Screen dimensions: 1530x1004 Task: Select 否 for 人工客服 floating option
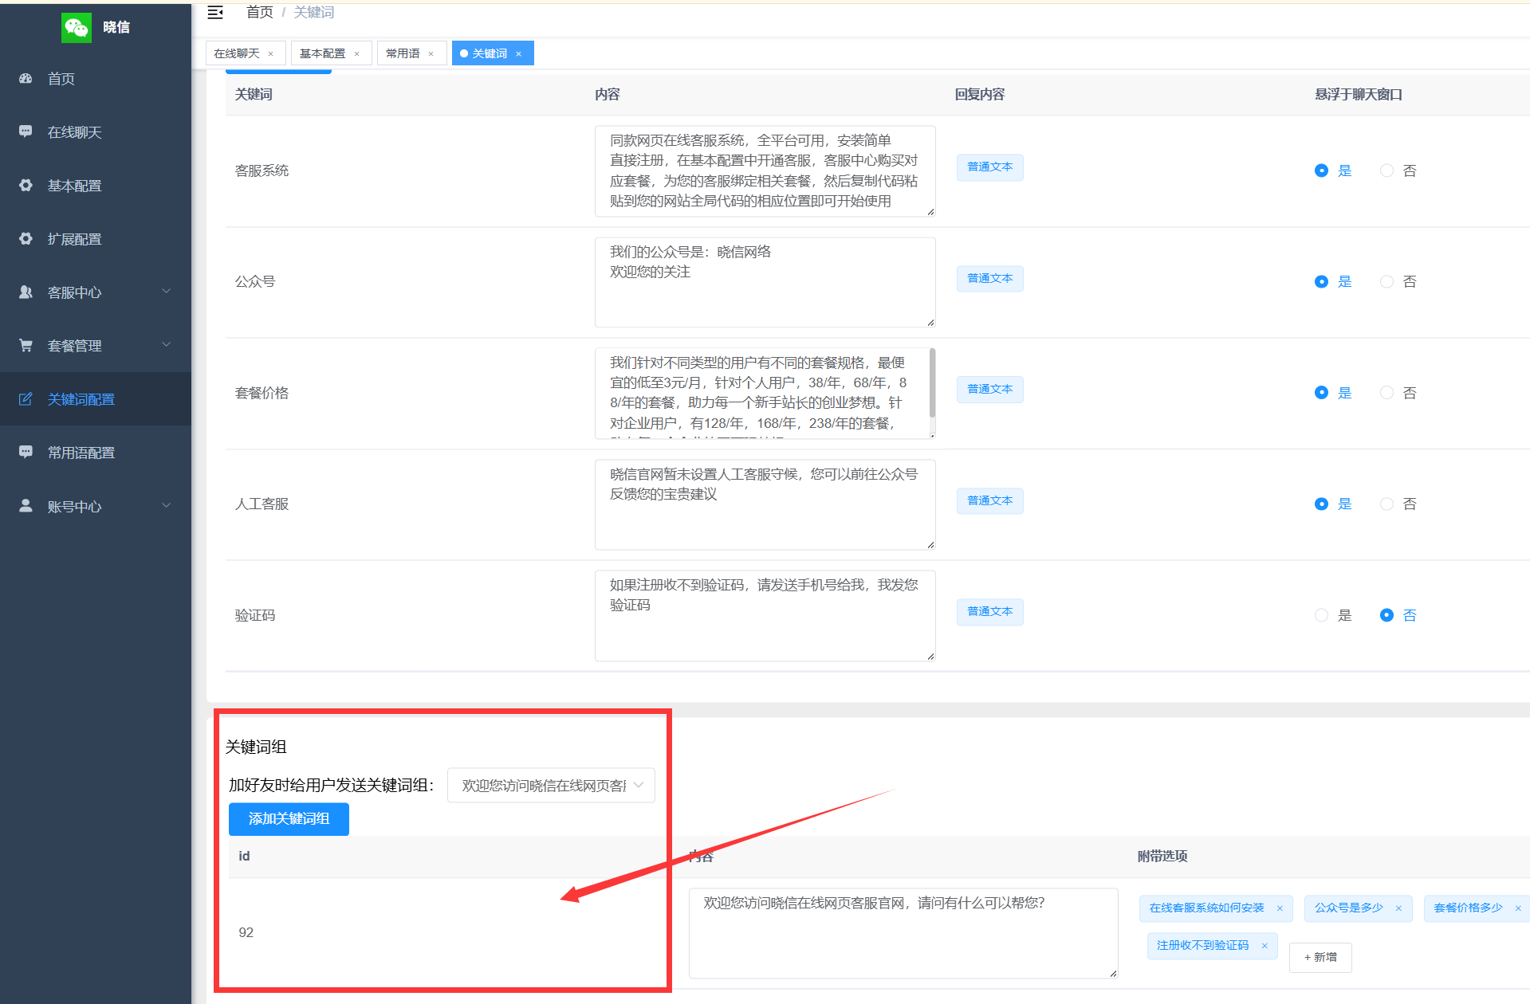click(x=1386, y=504)
